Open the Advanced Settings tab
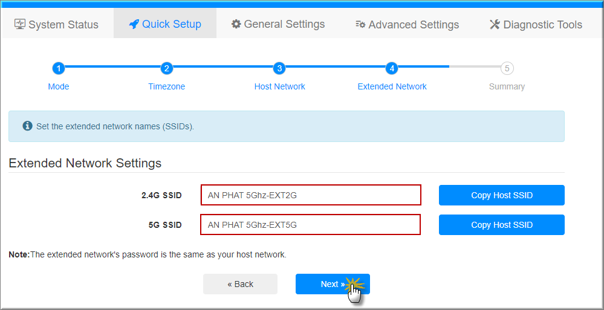The width and height of the screenshot is (604, 310). pos(407,25)
